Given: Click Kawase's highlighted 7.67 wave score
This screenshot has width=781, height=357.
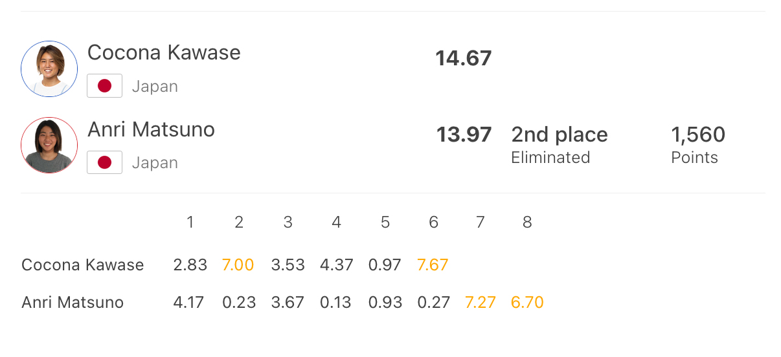Looking at the screenshot, I should pyautogui.click(x=433, y=265).
